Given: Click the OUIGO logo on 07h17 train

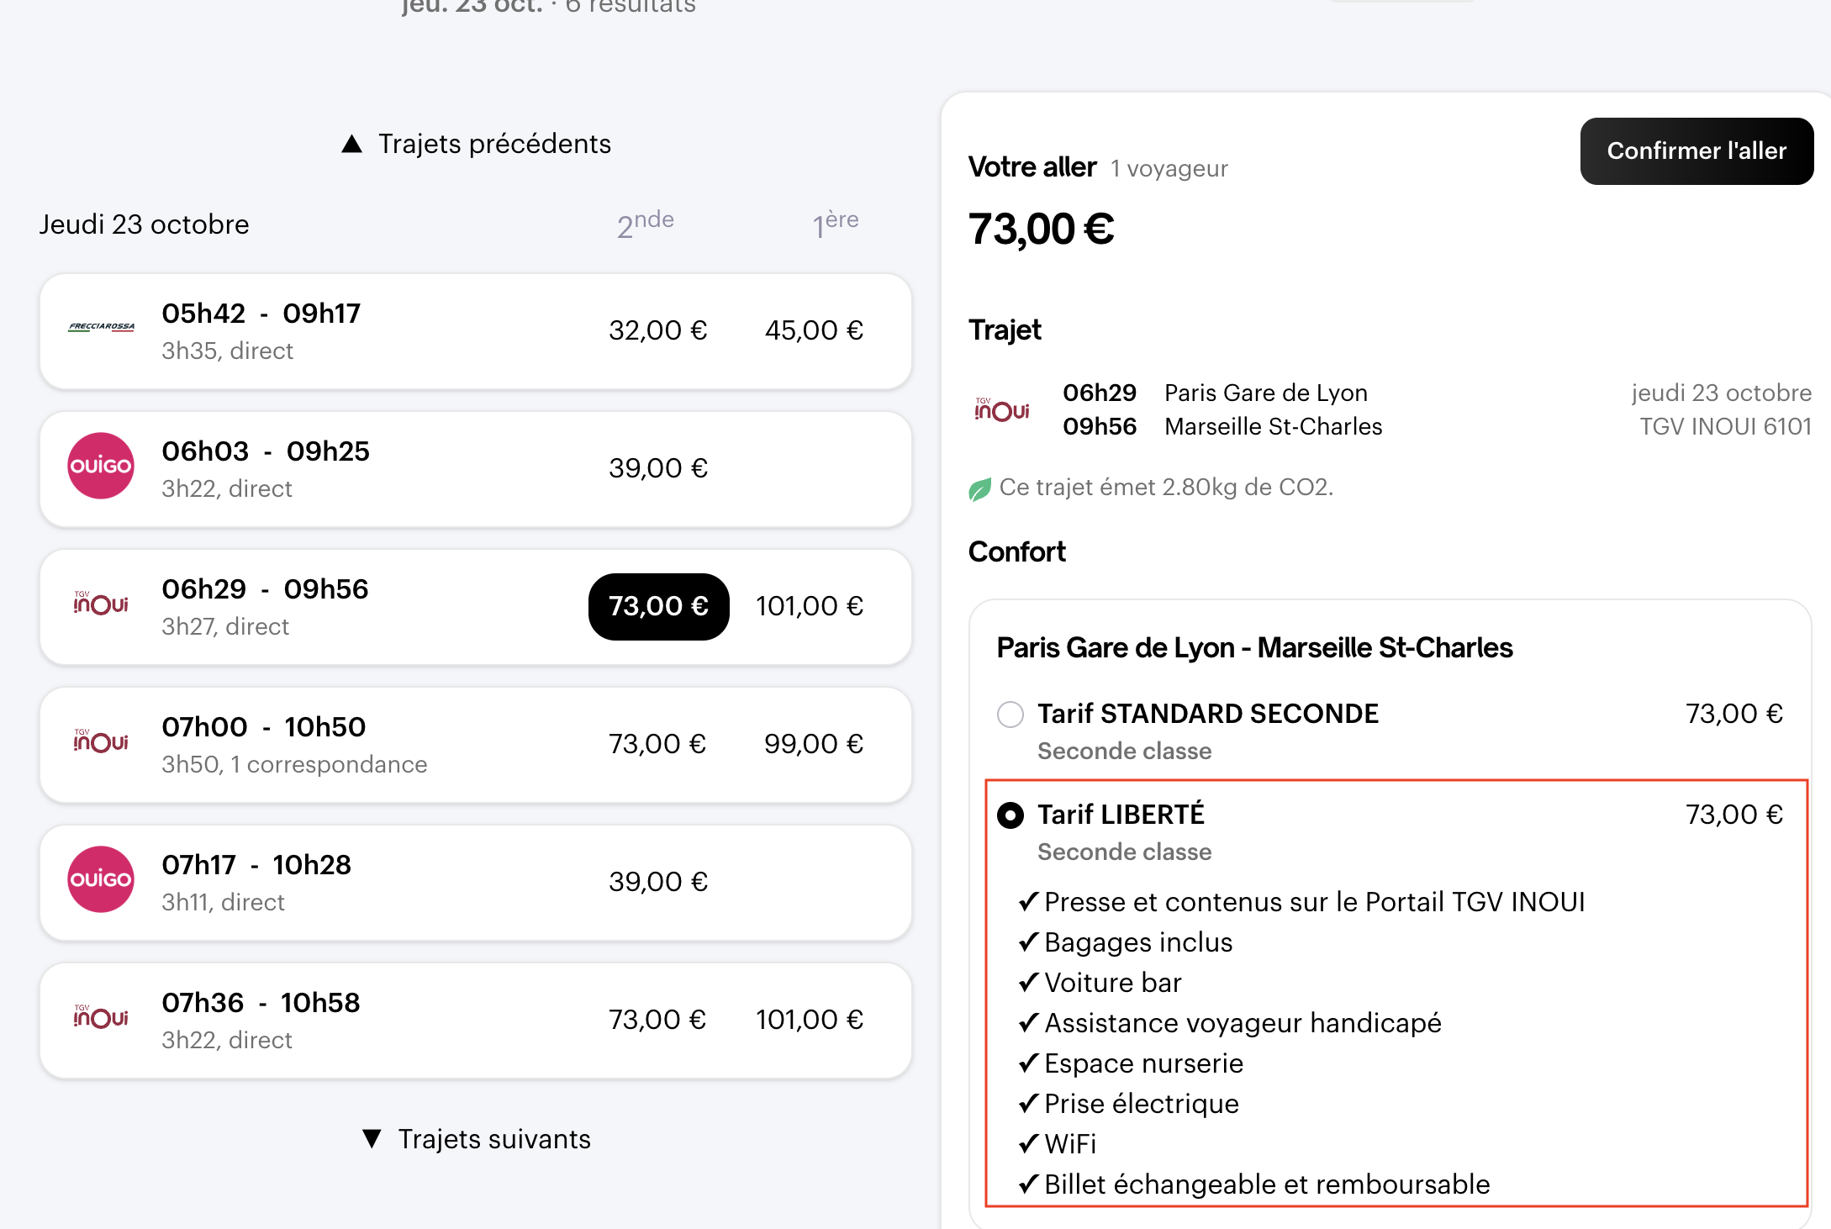Looking at the screenshot, I should point(101,879).
